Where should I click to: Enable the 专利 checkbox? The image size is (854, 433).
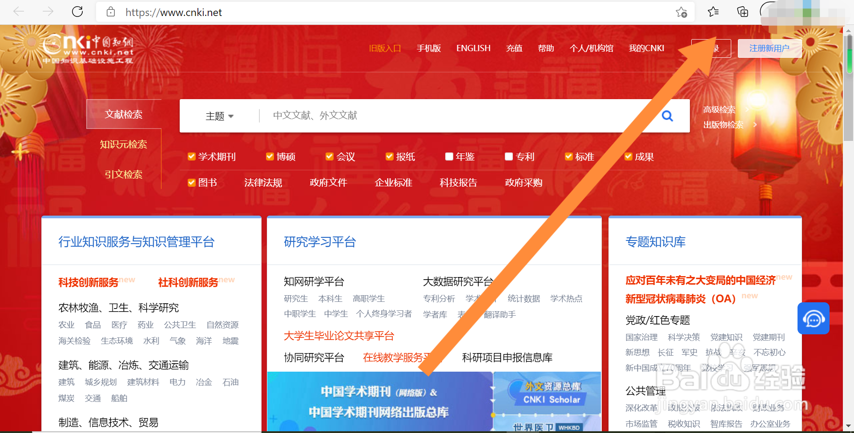508,156
